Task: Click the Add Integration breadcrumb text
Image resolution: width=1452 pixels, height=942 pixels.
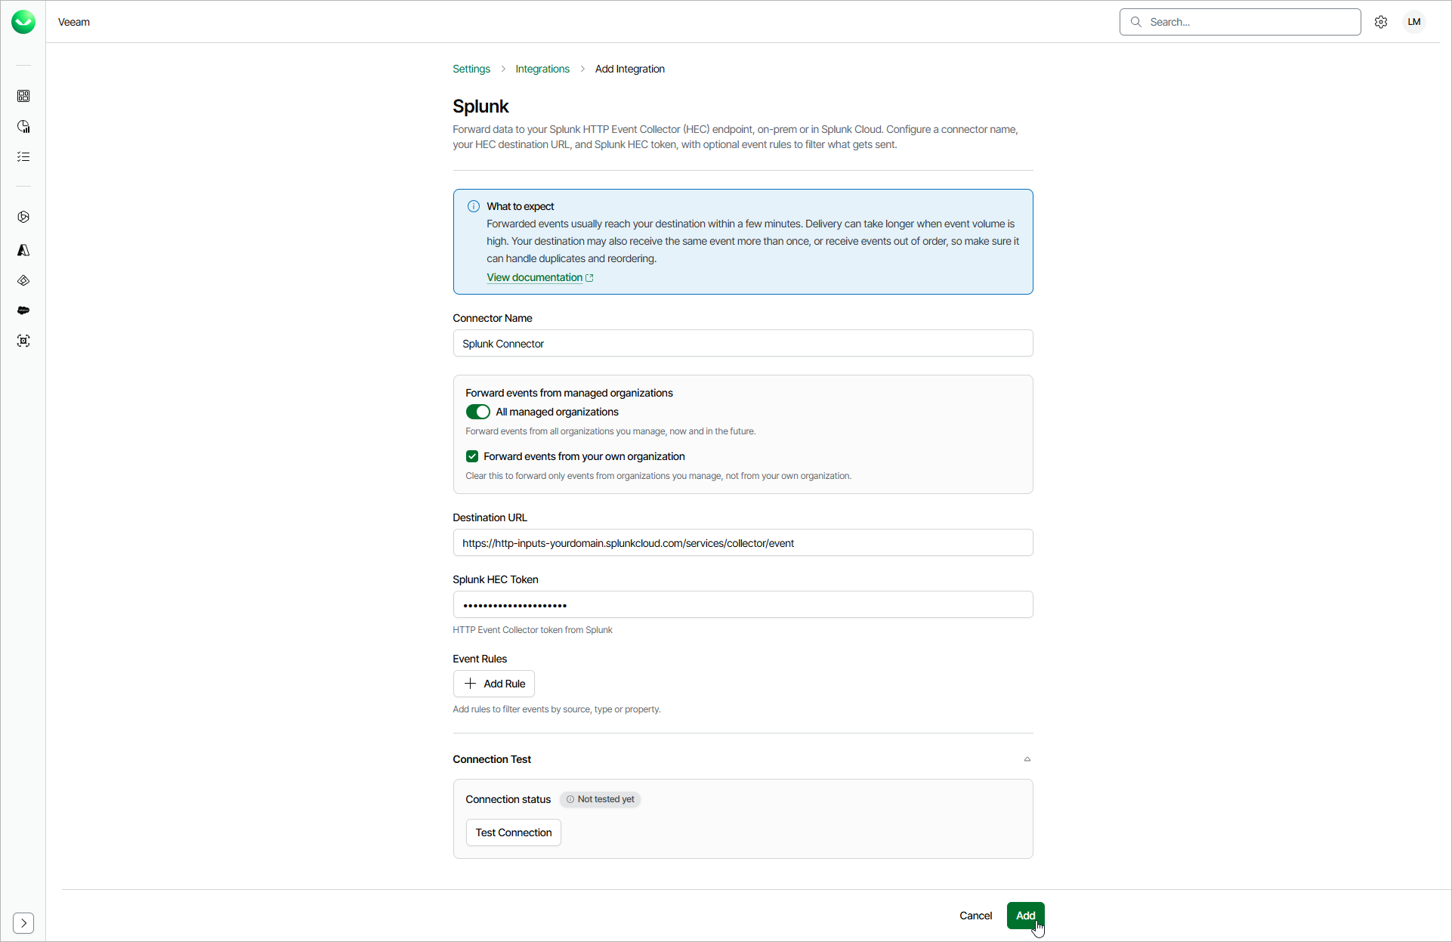Action: tap(630, 69)
